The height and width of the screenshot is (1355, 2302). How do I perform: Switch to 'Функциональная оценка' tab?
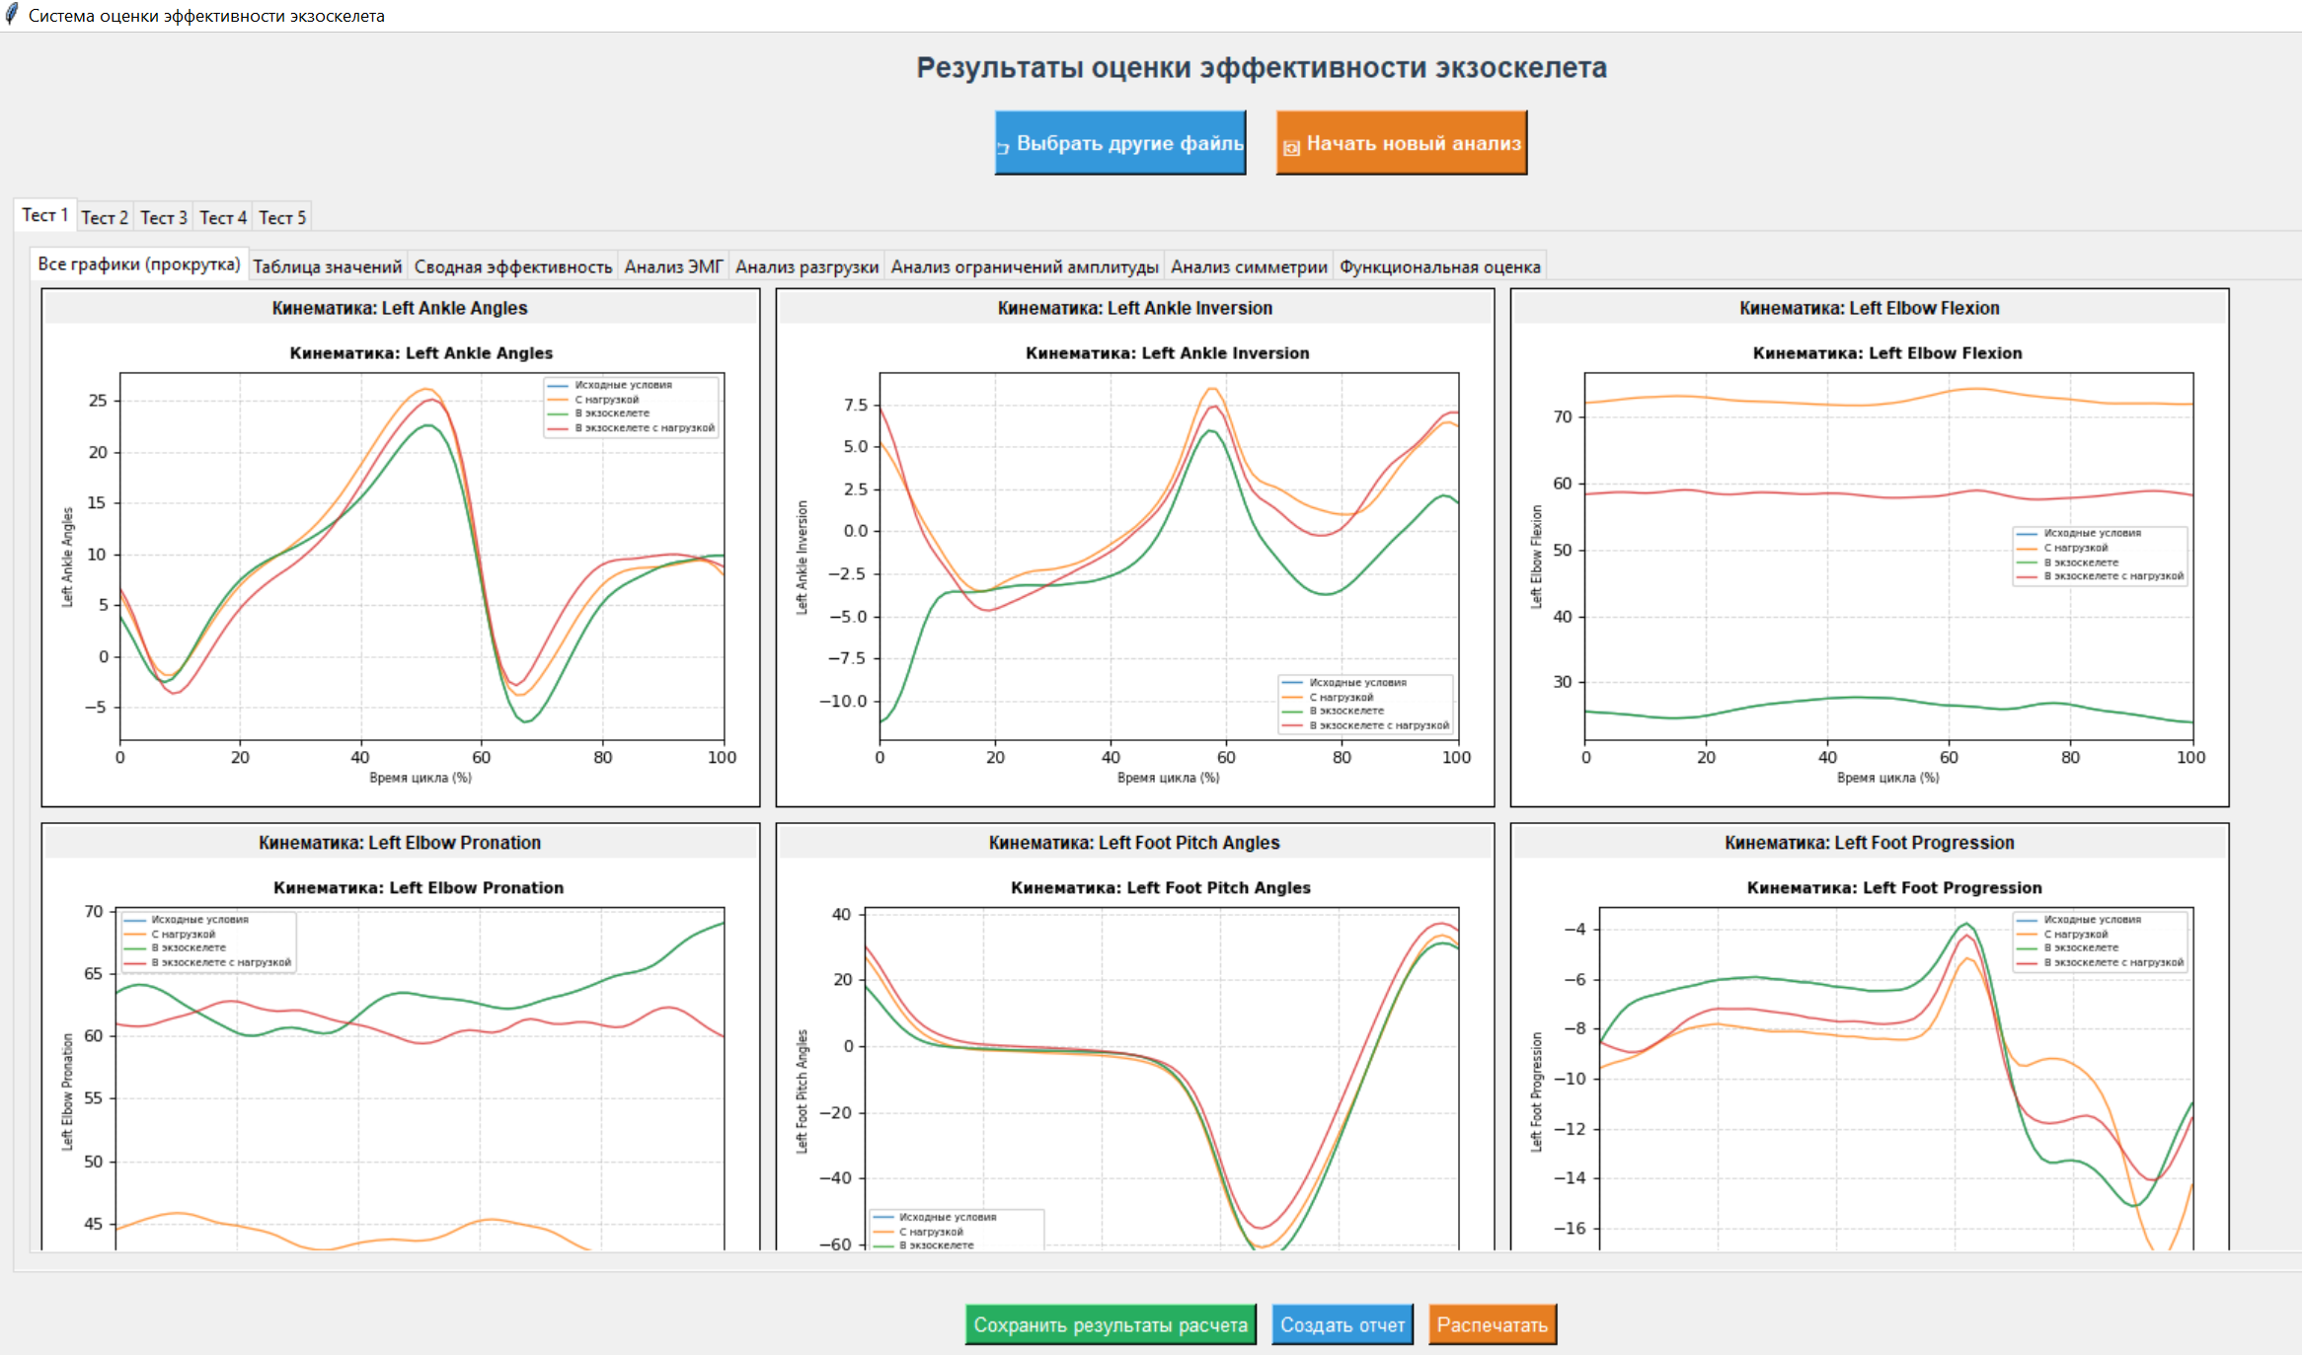pos(1439,266)
